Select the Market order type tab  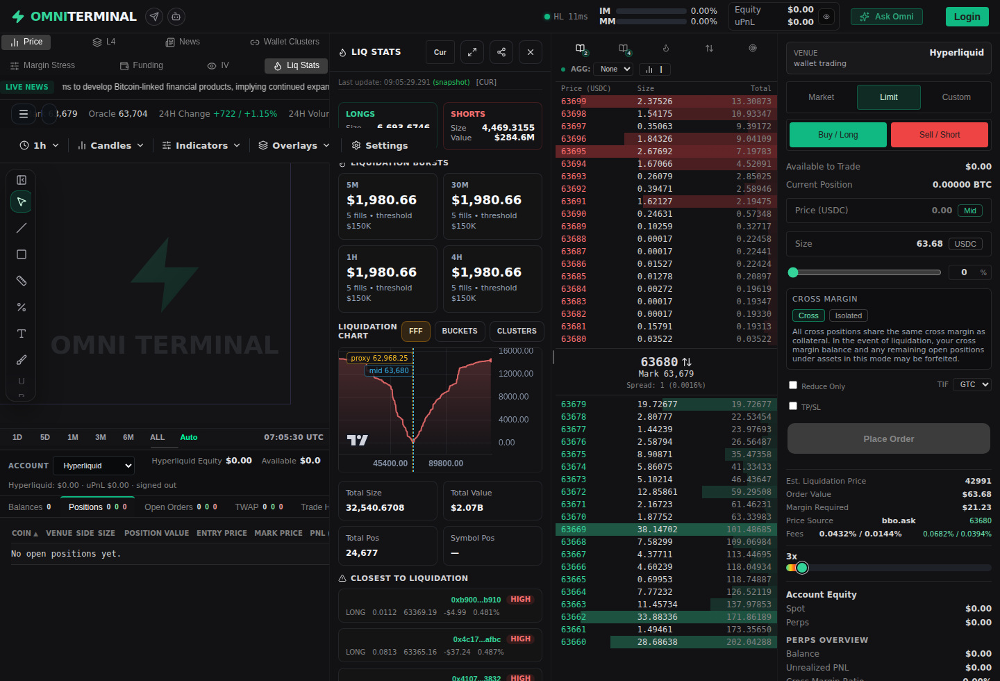click(x=821, y=97)
